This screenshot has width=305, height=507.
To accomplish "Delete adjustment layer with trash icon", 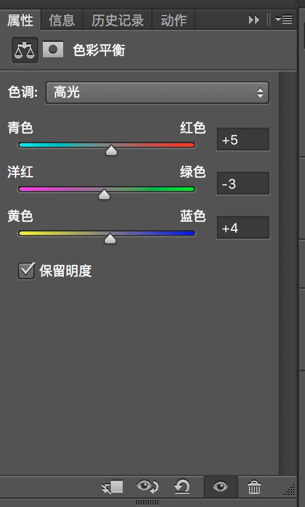I will coord(254,487).
